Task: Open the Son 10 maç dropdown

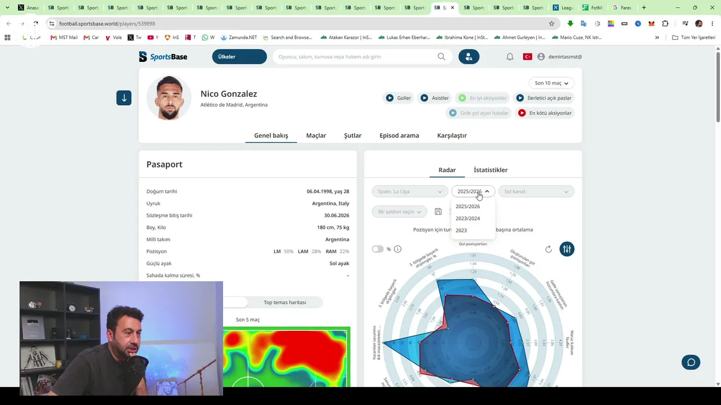Action: tap(551, 83)
